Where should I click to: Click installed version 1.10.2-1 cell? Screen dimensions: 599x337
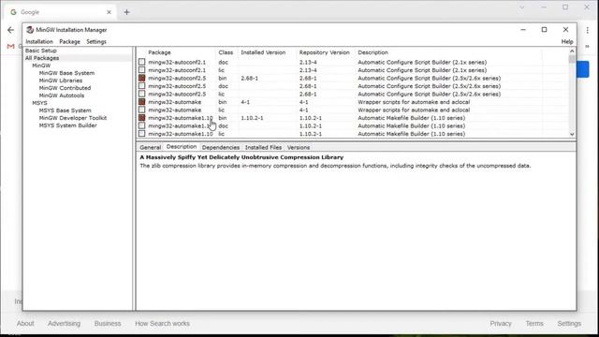tap(252, 118)
